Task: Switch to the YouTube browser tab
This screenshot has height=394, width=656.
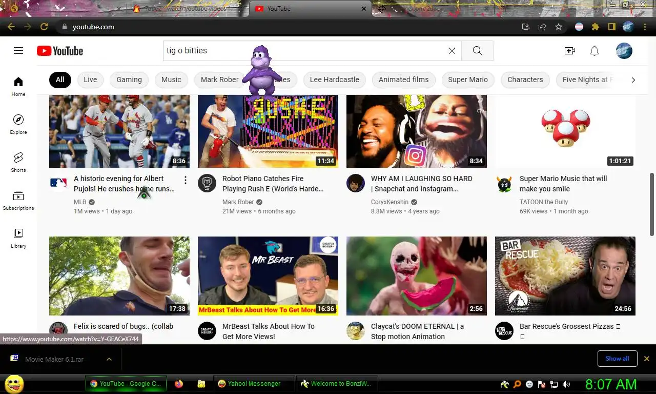Action: [311, 9]
